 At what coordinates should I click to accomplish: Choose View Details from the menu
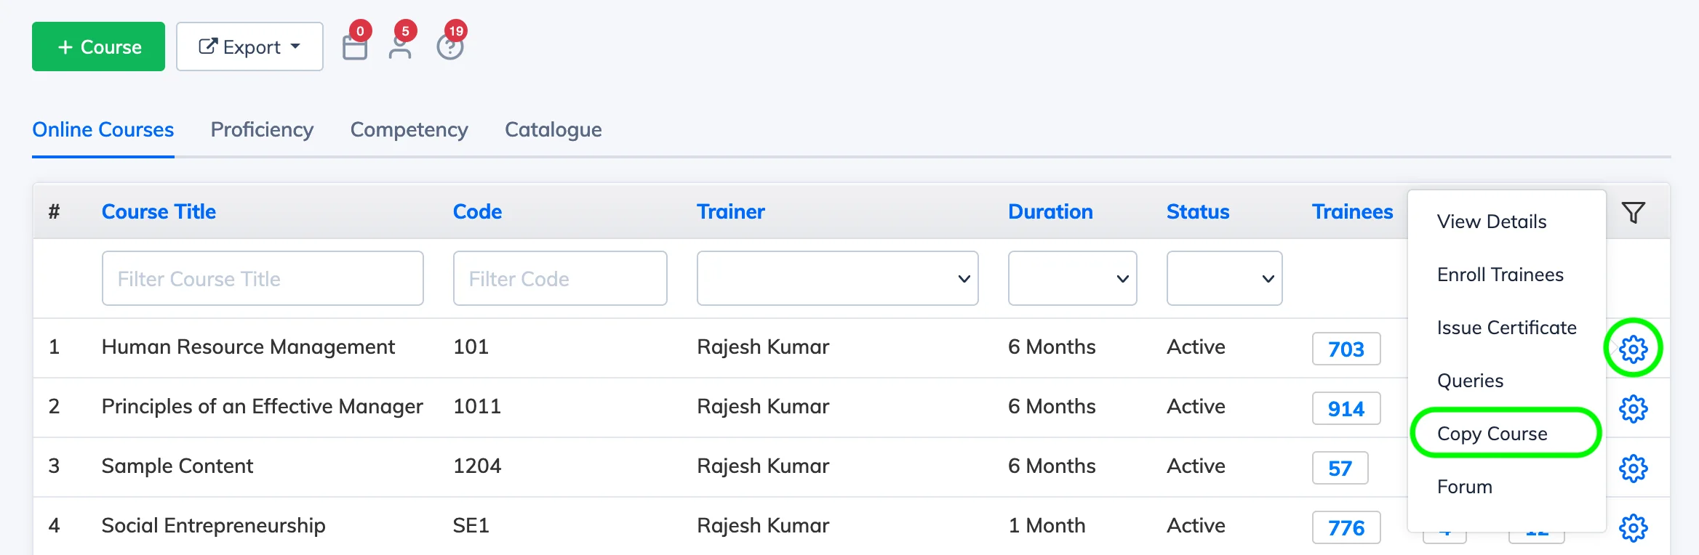1492,222
